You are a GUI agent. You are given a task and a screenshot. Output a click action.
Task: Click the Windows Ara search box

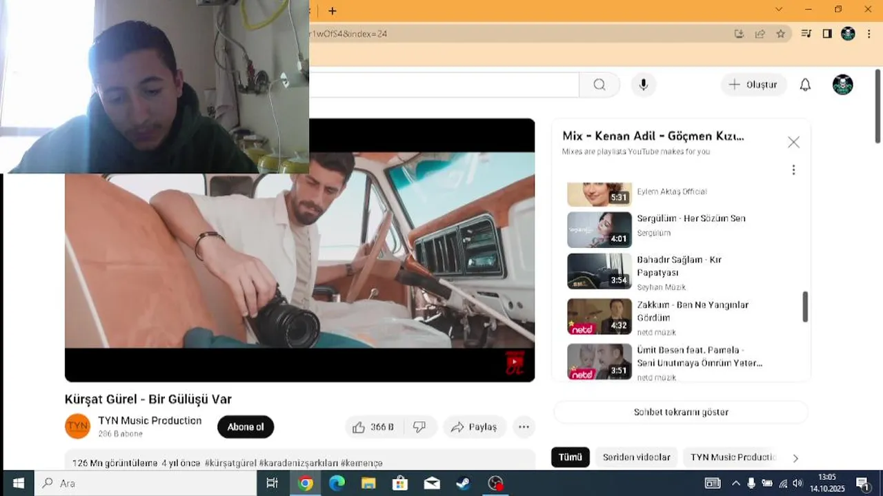[x=146, y=484]
